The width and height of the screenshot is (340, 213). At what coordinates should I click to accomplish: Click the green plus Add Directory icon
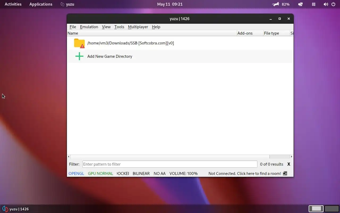pyautogui.click(x=79, y=56)
